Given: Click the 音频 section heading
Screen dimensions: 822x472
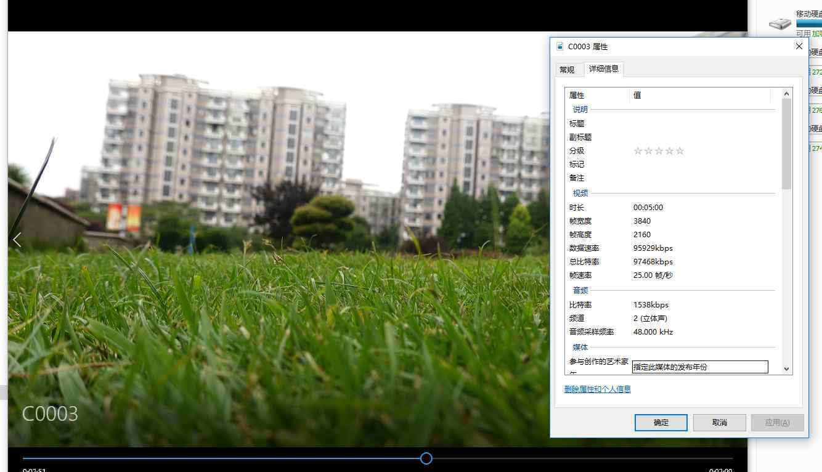Looking at the screenshot, I should coord(580,291).
